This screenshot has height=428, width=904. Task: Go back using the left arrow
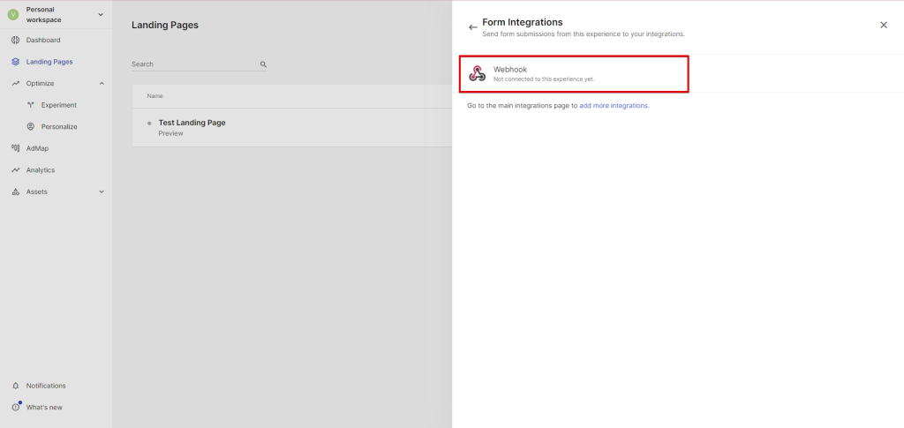[473, 27]
